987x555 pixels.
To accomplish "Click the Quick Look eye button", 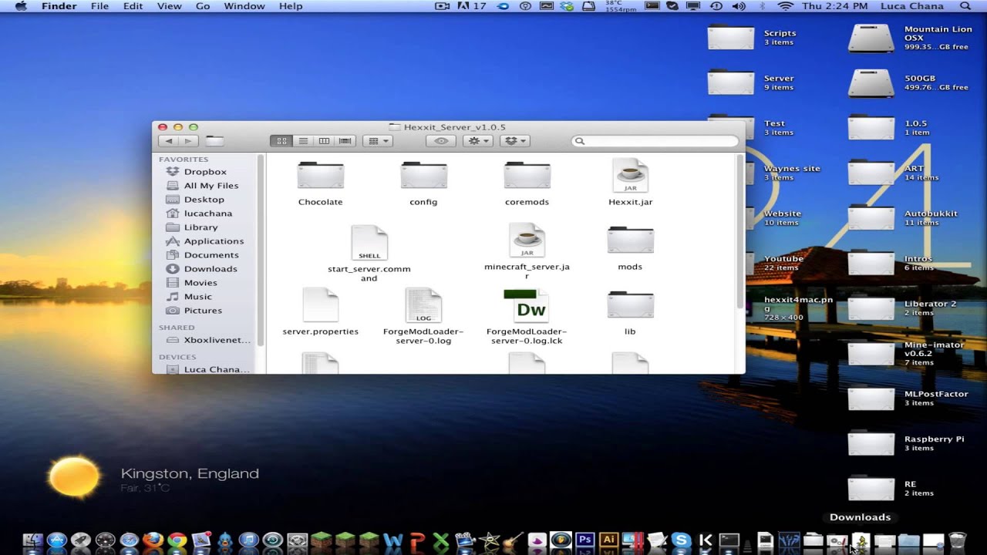I will point(441,141).
